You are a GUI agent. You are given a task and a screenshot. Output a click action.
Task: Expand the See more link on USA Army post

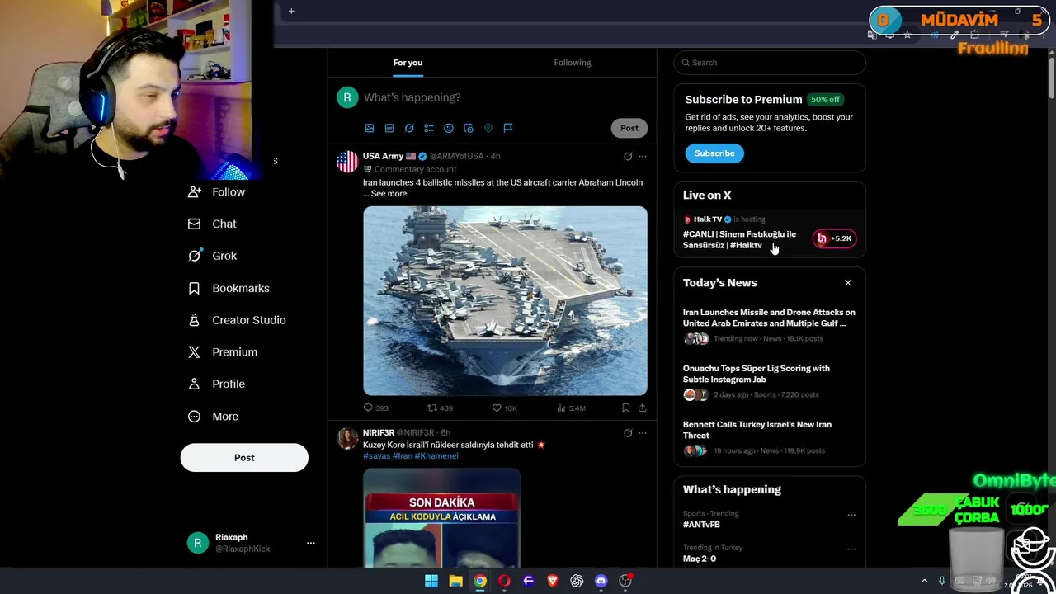[x=389, y=194]
